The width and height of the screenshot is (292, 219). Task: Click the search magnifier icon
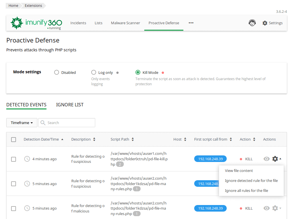click(x=43, y=123)
